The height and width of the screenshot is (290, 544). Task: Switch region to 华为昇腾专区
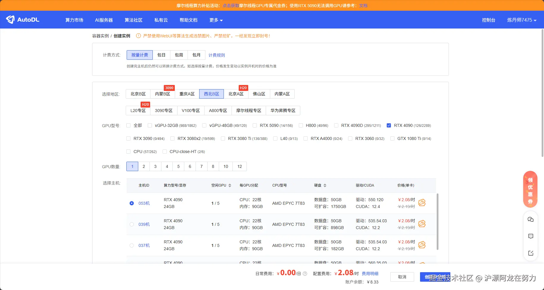[x=283, y=111]
